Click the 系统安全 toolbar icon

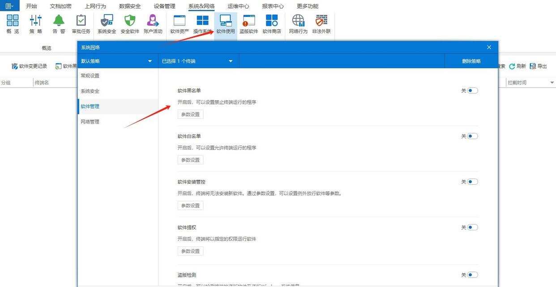(107, 25)
